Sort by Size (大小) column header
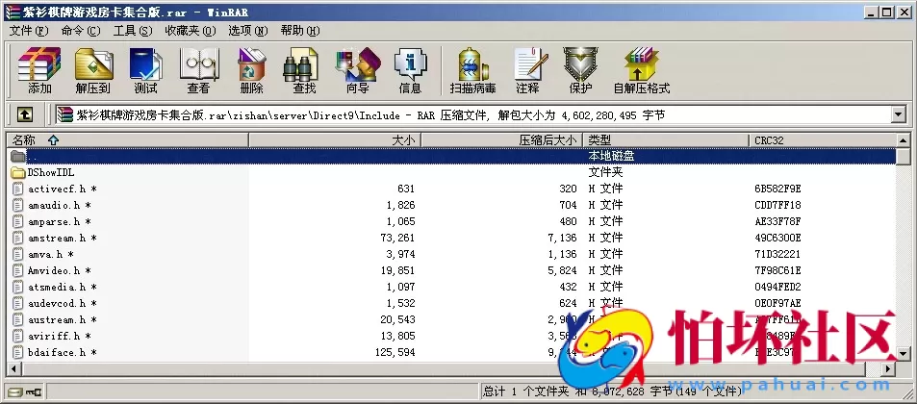 coord(335,140)
